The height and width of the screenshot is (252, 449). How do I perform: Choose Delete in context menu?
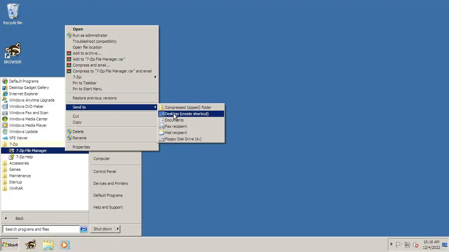click(x=112, y=132)
